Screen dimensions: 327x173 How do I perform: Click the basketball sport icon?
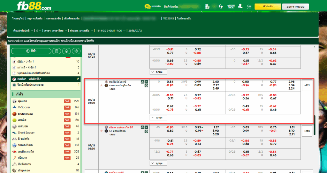pyautogui.click(x=14, y=114)
